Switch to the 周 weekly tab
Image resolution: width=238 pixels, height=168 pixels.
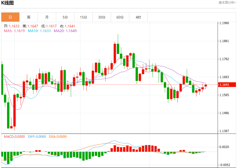pyautogui.click(x=28, y=17)
